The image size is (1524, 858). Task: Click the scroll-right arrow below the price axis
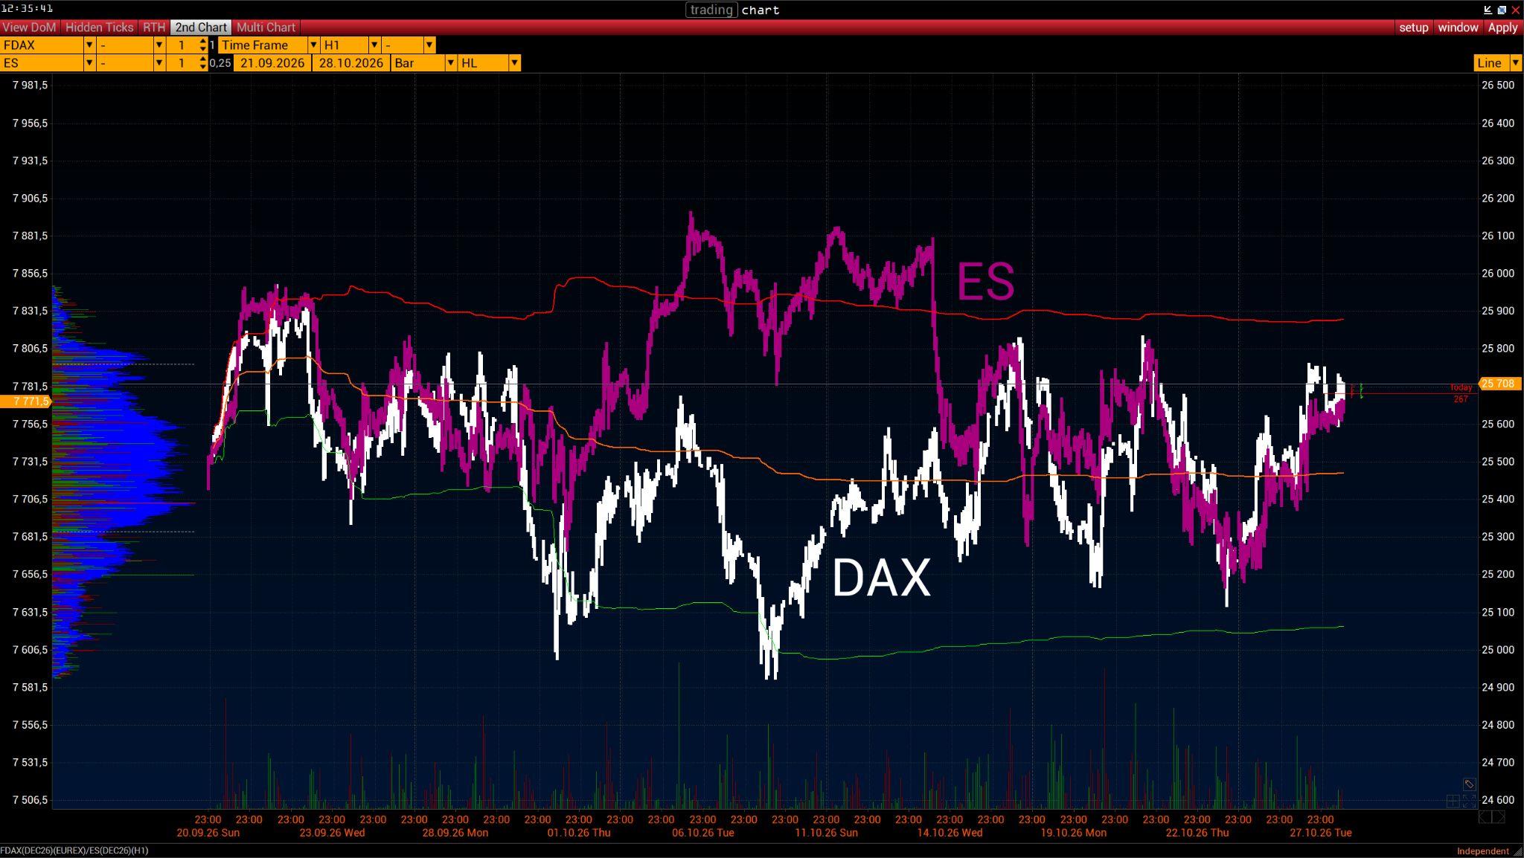[1499, 817]
